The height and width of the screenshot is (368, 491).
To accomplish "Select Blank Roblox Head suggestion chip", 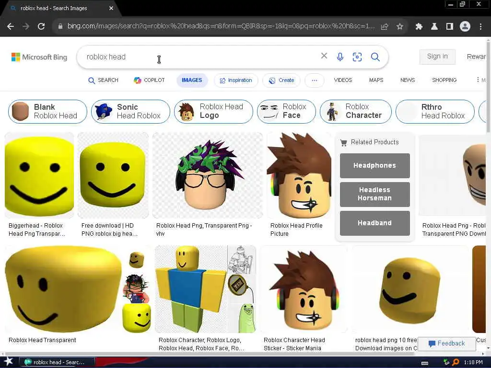I will (47, 112).
